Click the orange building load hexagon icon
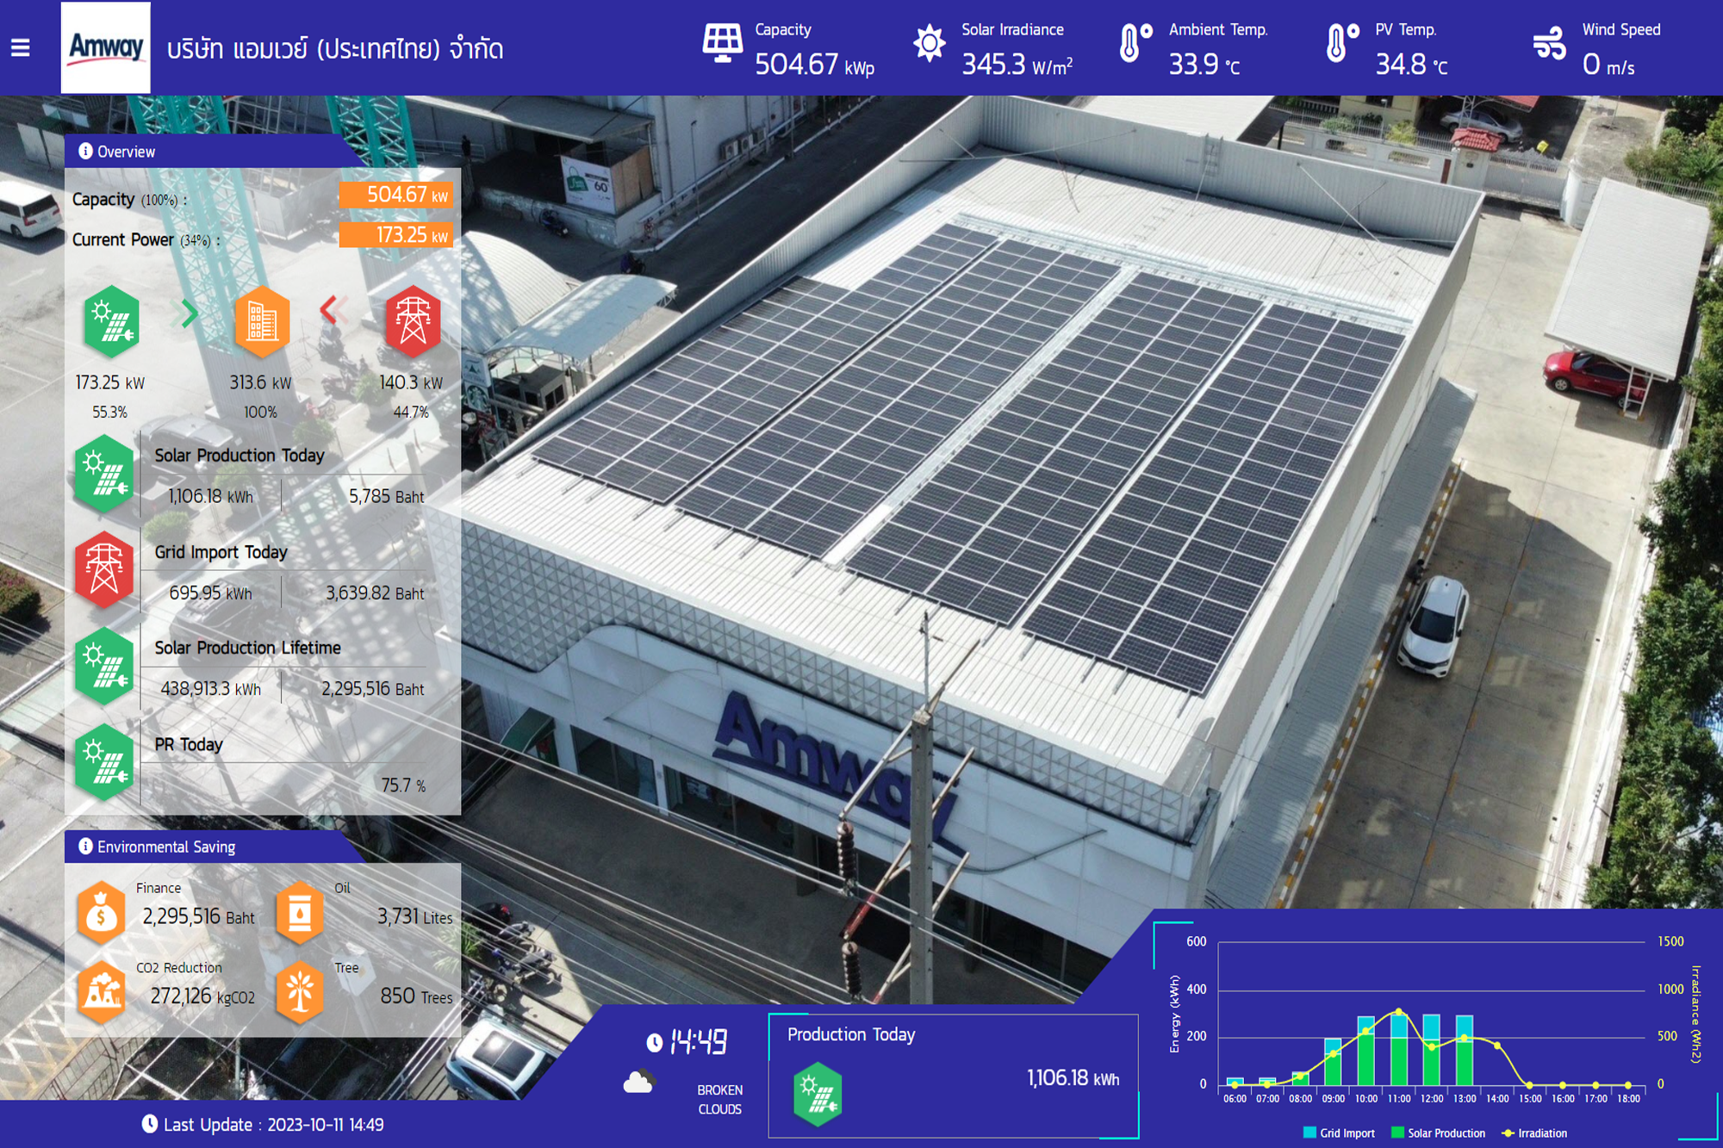 coord(262,322)
